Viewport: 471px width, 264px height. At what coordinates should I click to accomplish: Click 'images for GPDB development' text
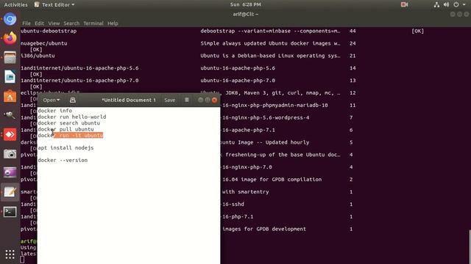pyautogui.click(x=264, y=229)
